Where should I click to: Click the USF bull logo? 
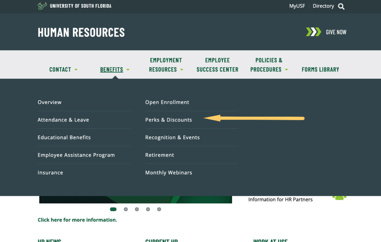[x=42, y=6]
